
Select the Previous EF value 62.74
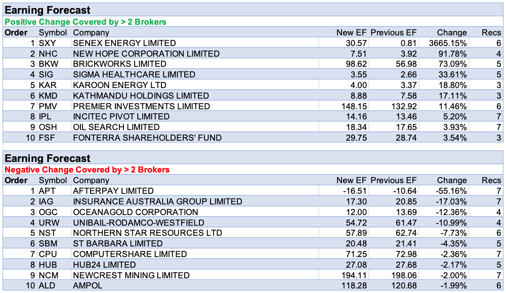(x=404, y=233)
